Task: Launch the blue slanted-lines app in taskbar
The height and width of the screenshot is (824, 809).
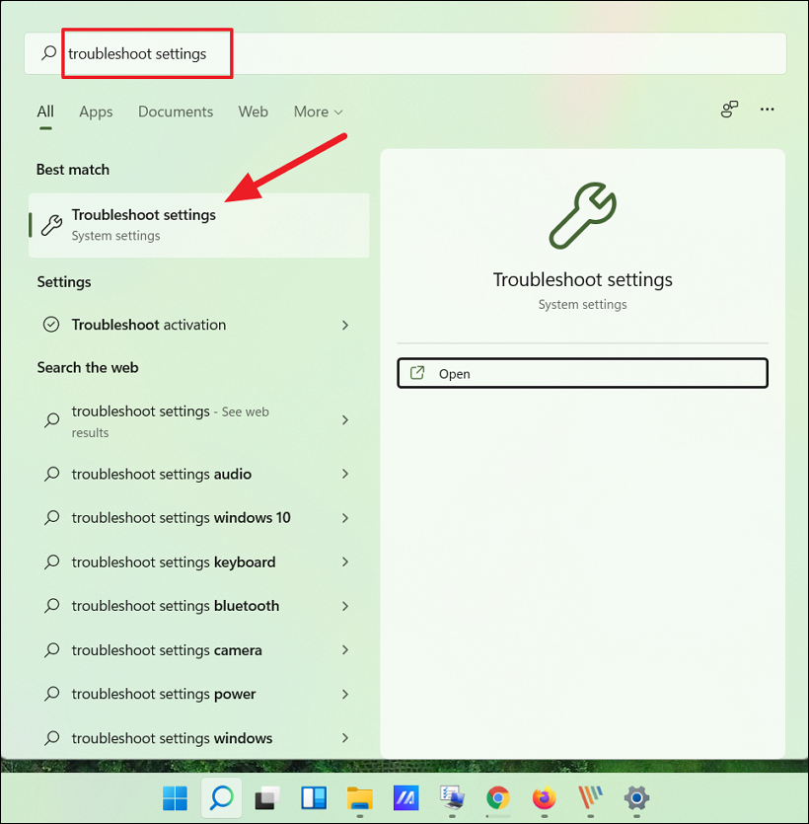Action: click(x=406, y=798)
